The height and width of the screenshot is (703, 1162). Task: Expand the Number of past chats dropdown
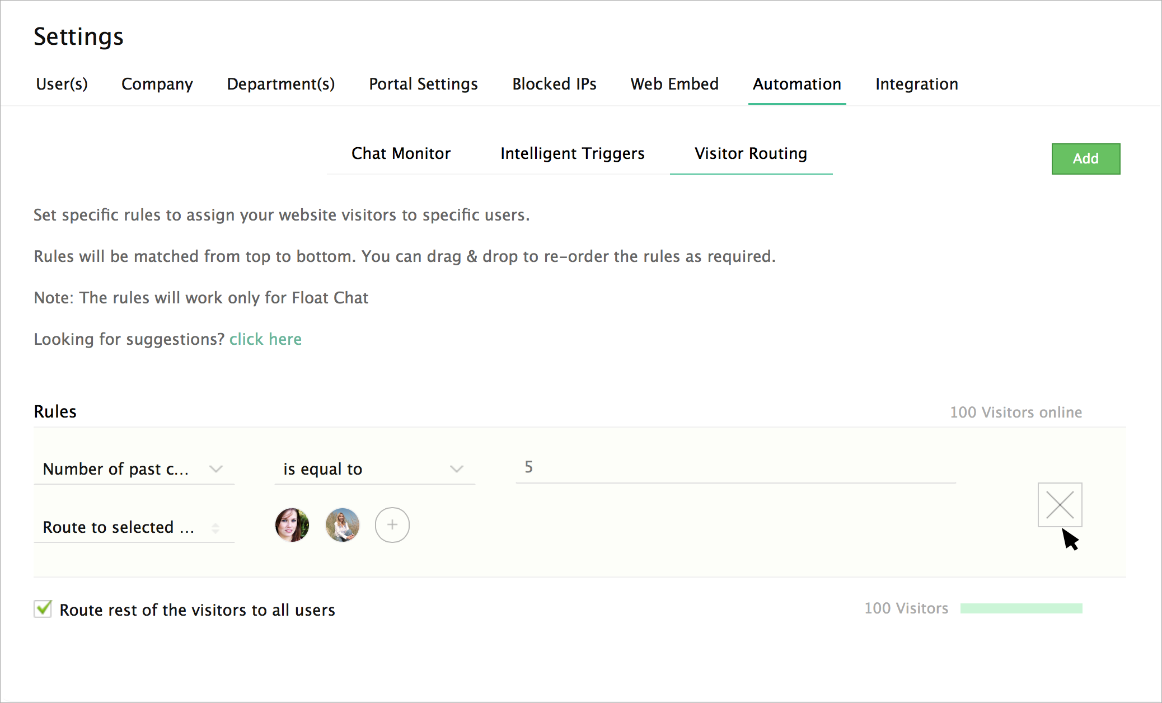point(133,469)
